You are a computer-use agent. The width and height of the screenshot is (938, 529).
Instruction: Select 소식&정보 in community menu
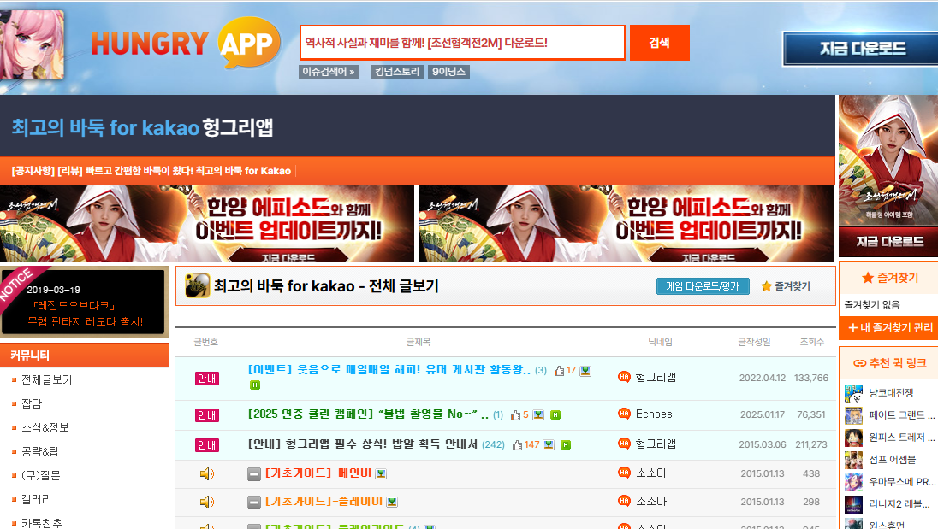(45, 427)
